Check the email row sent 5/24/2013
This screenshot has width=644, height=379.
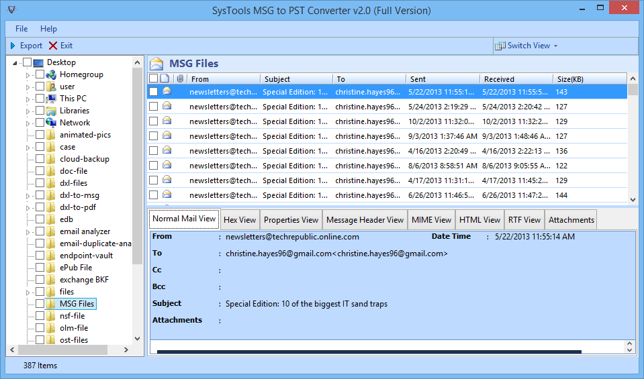point(153,107)
